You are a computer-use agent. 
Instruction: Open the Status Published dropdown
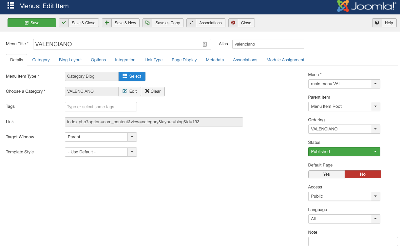pyautogui.click(x=344, y=152)
